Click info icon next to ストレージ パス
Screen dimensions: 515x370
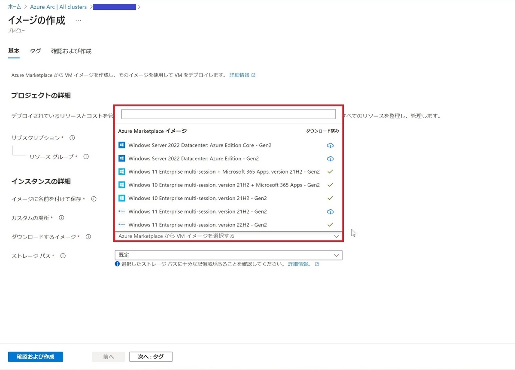pos(63,256)
